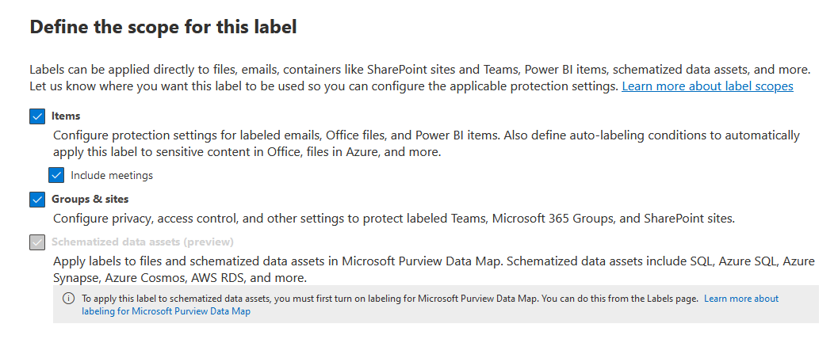Disable the Groups & sites checkbox

tap(37, 199)
